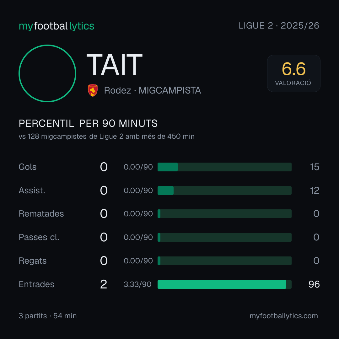Click the Gols percentile bar

[224, 167]
